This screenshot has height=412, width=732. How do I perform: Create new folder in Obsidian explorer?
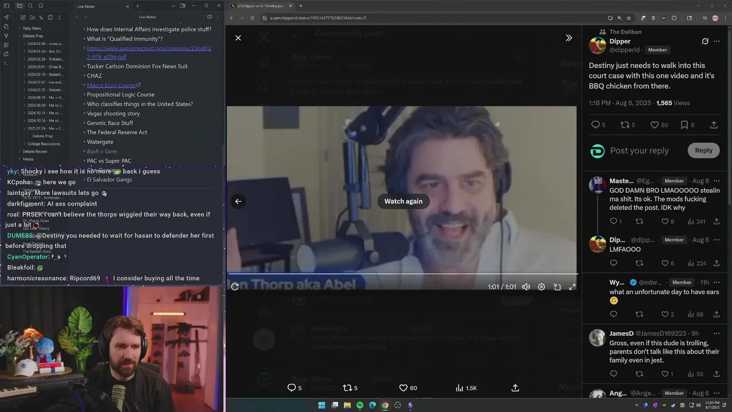tap(31, 18)
